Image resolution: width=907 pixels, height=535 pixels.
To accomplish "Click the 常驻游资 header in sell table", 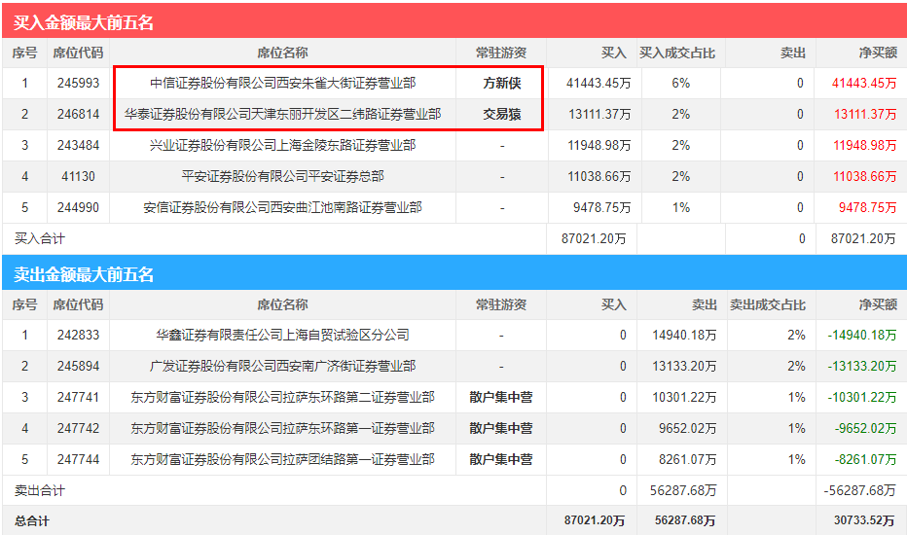I will (501, 304).
